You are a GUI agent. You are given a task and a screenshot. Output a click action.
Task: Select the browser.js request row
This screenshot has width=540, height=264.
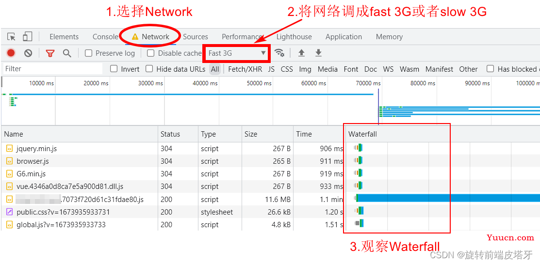pyautogui.click(x=270, y=161)
